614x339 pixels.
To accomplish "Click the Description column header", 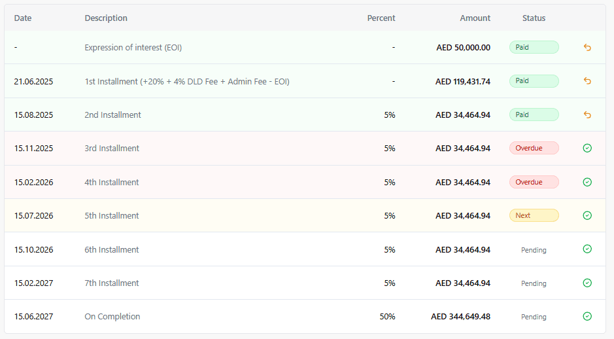I will click(x=106, y=18).
